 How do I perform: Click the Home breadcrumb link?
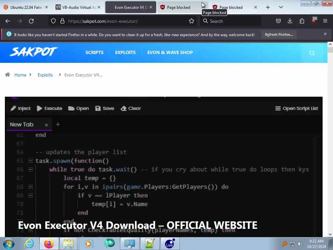point(20,75)
